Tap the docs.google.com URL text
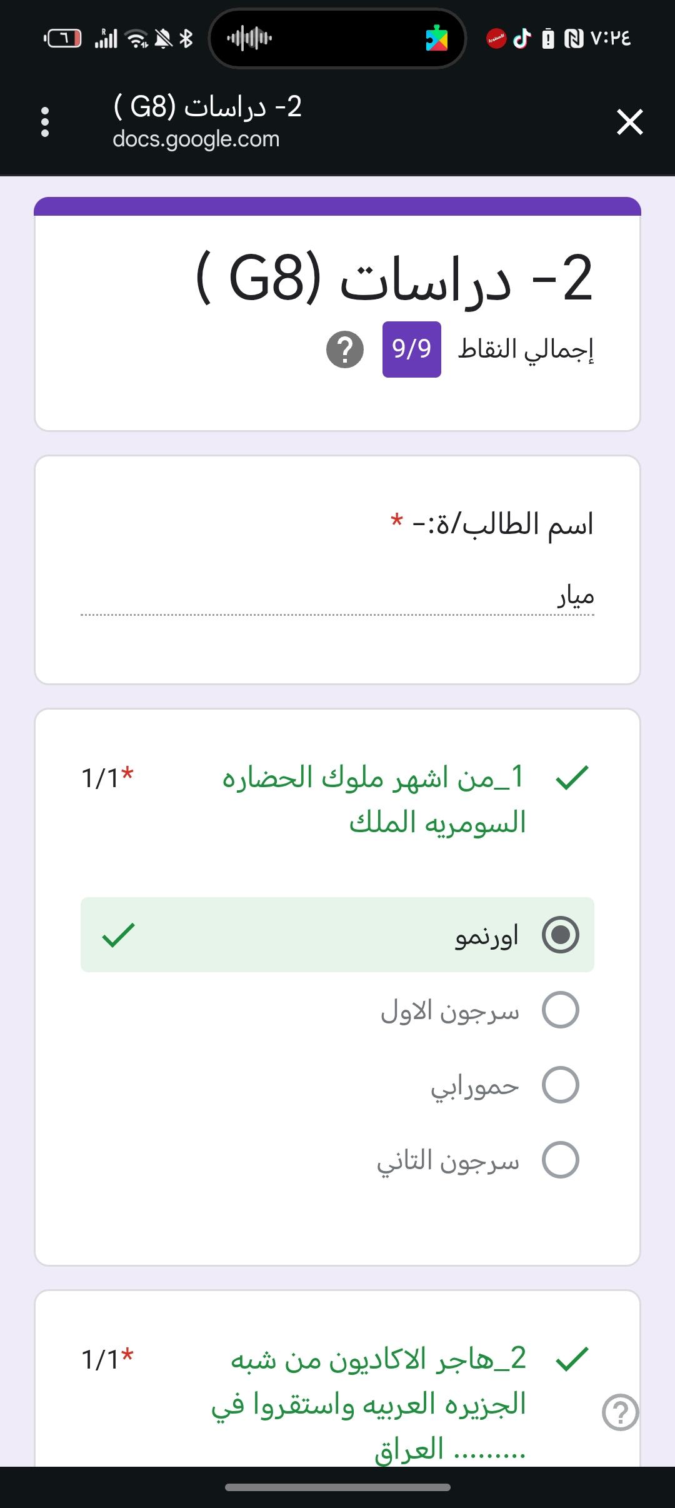The image size is (675, 1508). [x=196, y=139]
